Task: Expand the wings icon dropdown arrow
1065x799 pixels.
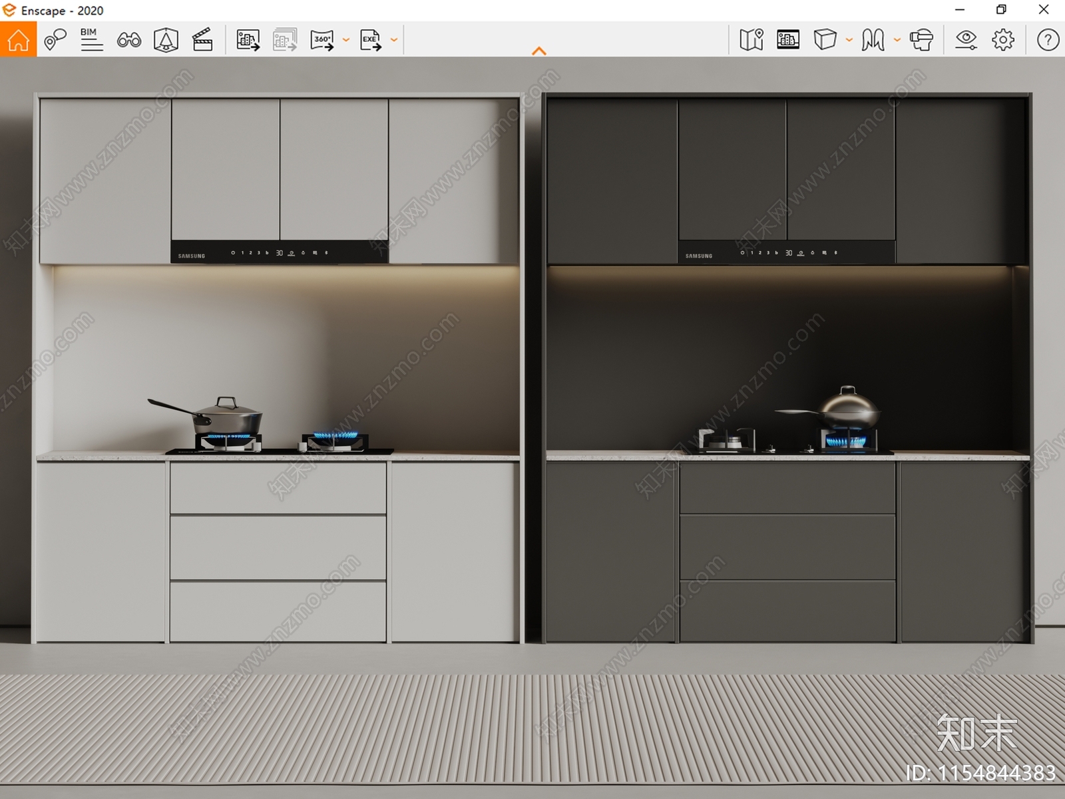Action: point(897,40)
